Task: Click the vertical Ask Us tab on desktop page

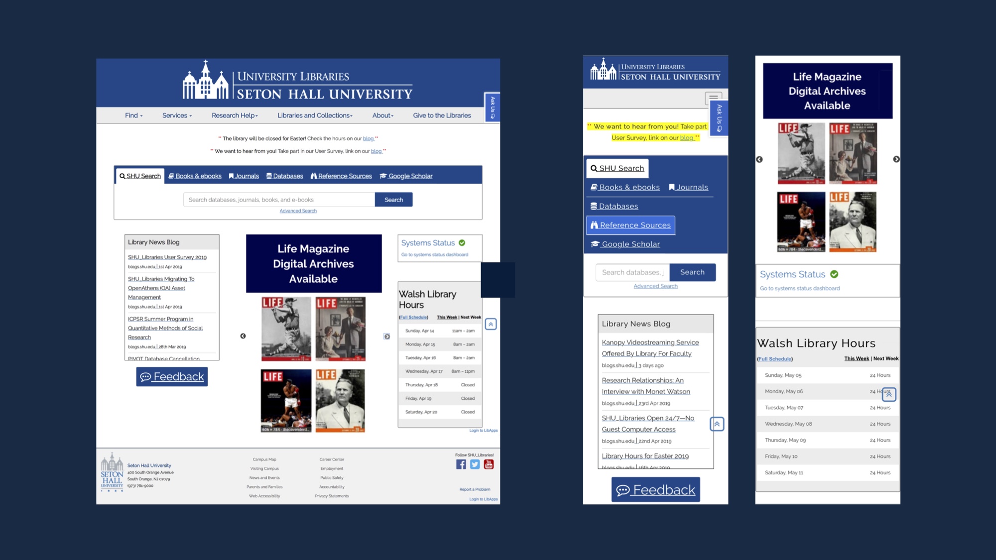Action: pos(492,107)
